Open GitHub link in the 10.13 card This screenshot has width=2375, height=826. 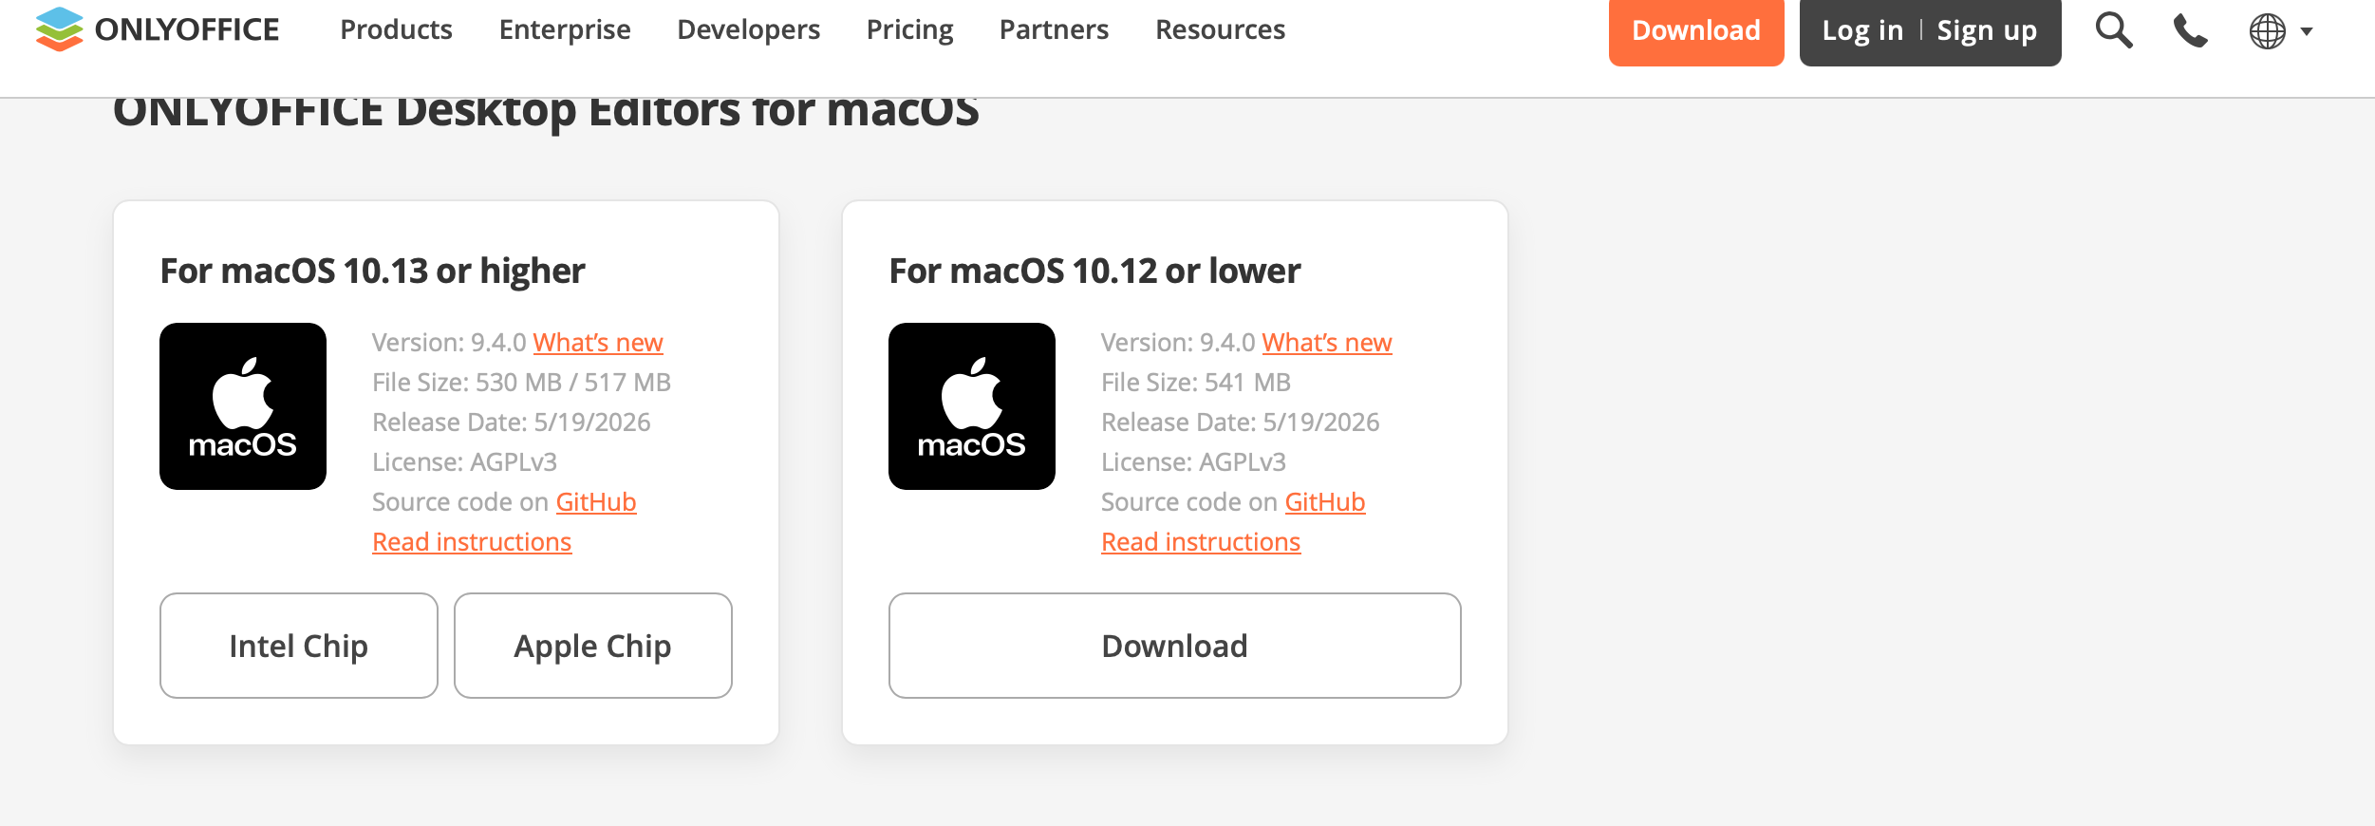596,501
